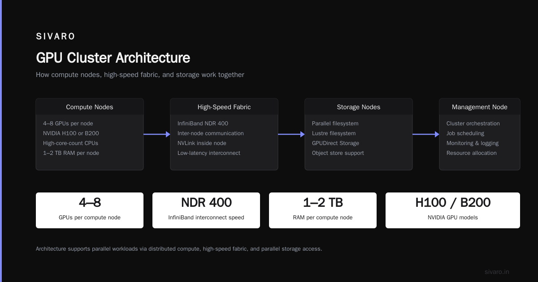
Task: Click the Storage Nodes card header
Action: coord(359,107)
